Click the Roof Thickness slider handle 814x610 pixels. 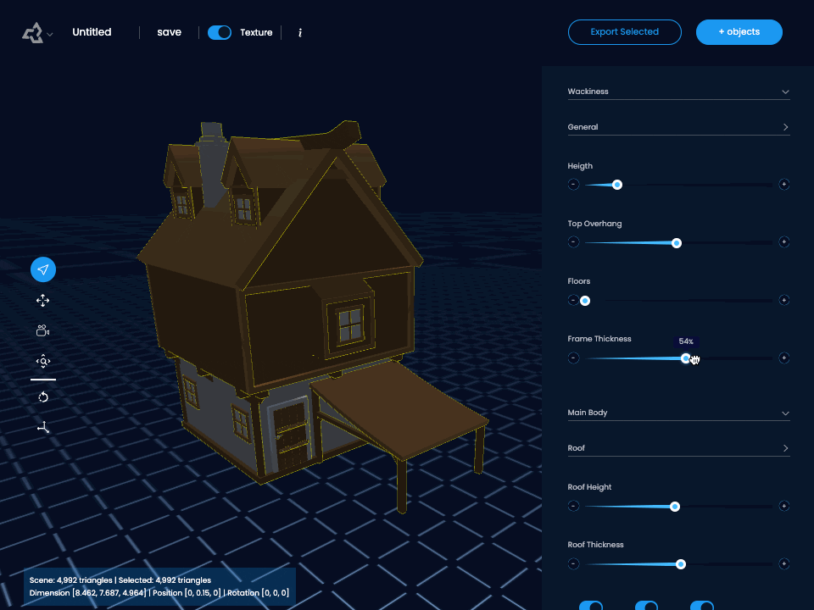681,564
